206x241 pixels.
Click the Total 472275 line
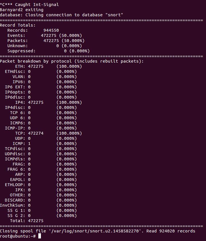(x=27, y=221)
